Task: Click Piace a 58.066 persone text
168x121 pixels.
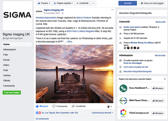Action: pyautogui.click(x=134, y=34)
